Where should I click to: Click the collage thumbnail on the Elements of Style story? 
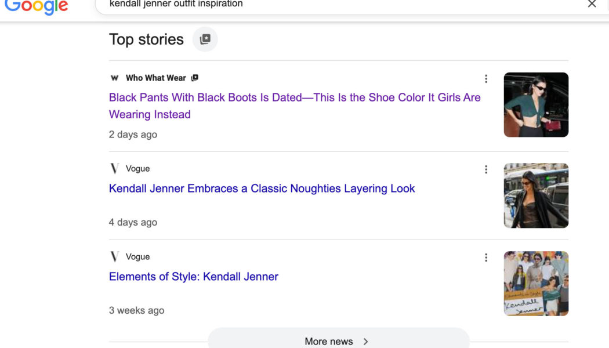(x=535, y=283)
